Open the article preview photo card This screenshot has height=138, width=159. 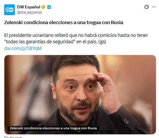80,94
